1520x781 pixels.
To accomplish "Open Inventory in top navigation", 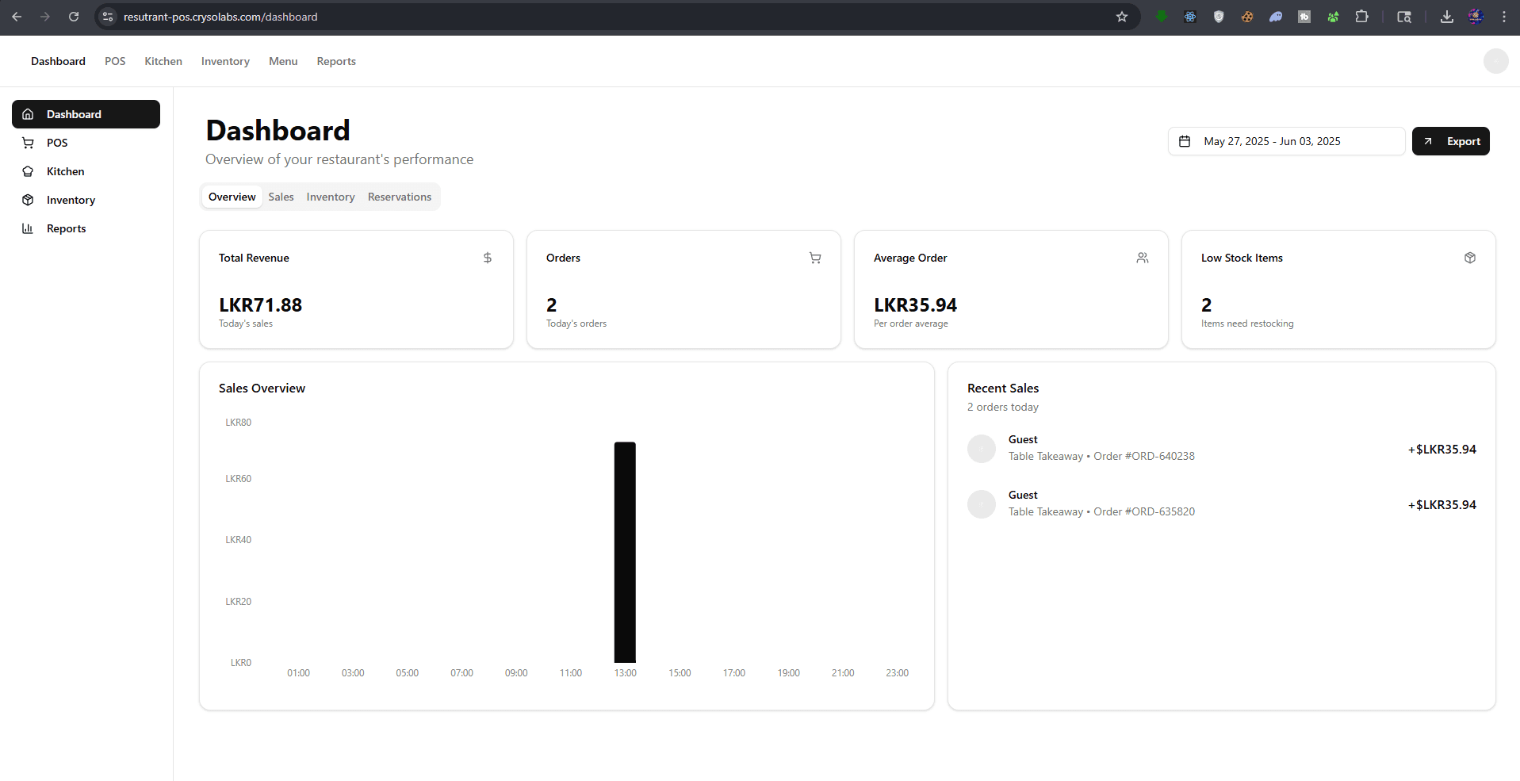I will tap(225, 61).
